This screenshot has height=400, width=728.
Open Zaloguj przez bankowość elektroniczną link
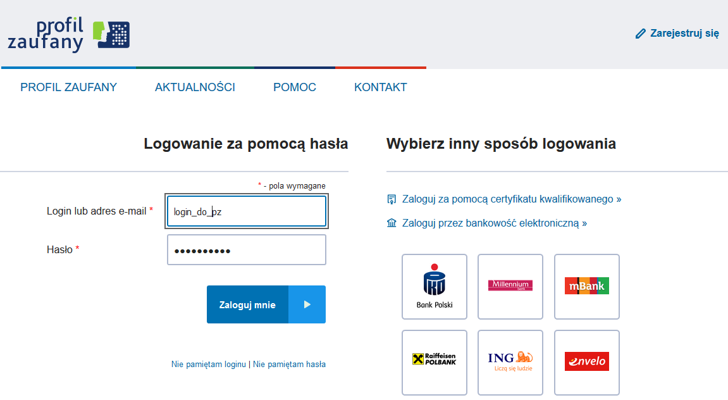(x=495, y=223)
